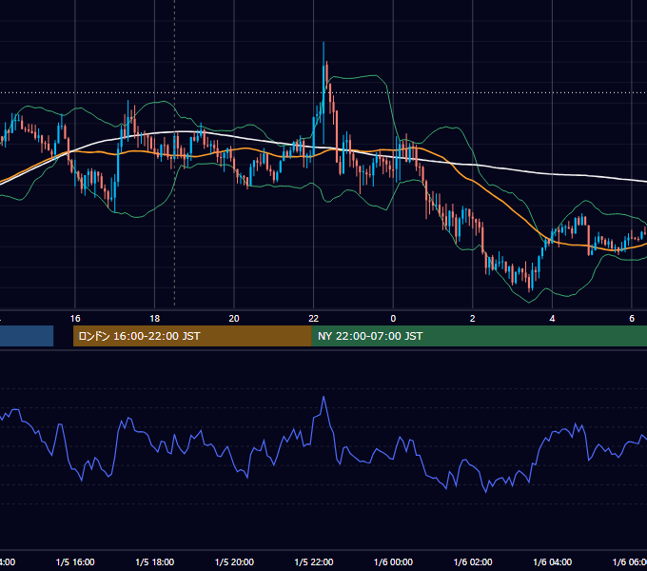This screenshot has height=571, width=647.
Task: Click the '1/6 02:00' label on oscillator axis
Action: pyautogui.click(x=473, y=561)
